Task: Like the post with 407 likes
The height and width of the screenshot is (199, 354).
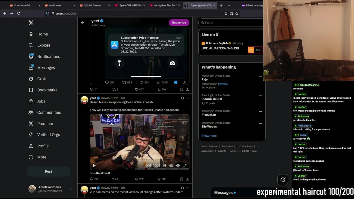Action: [139, 89]
